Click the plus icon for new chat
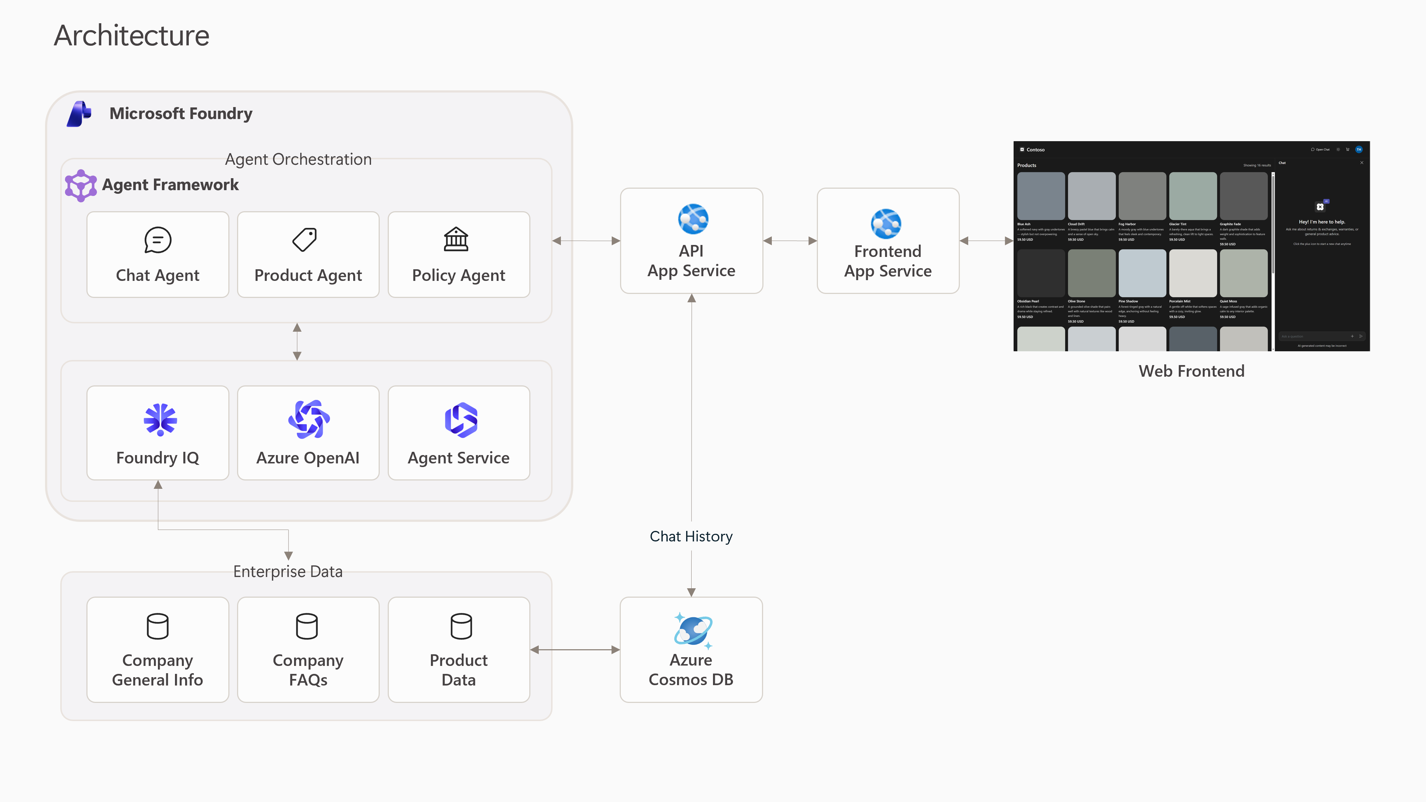1426x802 pixels. click(x=1352, y=336)
